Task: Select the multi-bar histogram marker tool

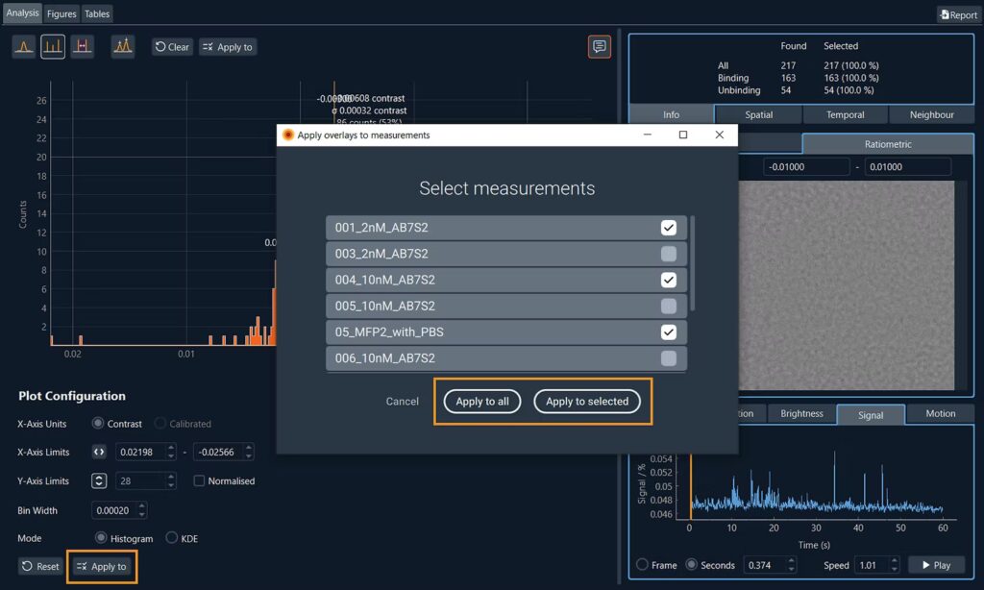Action: (x=53, y=46)
